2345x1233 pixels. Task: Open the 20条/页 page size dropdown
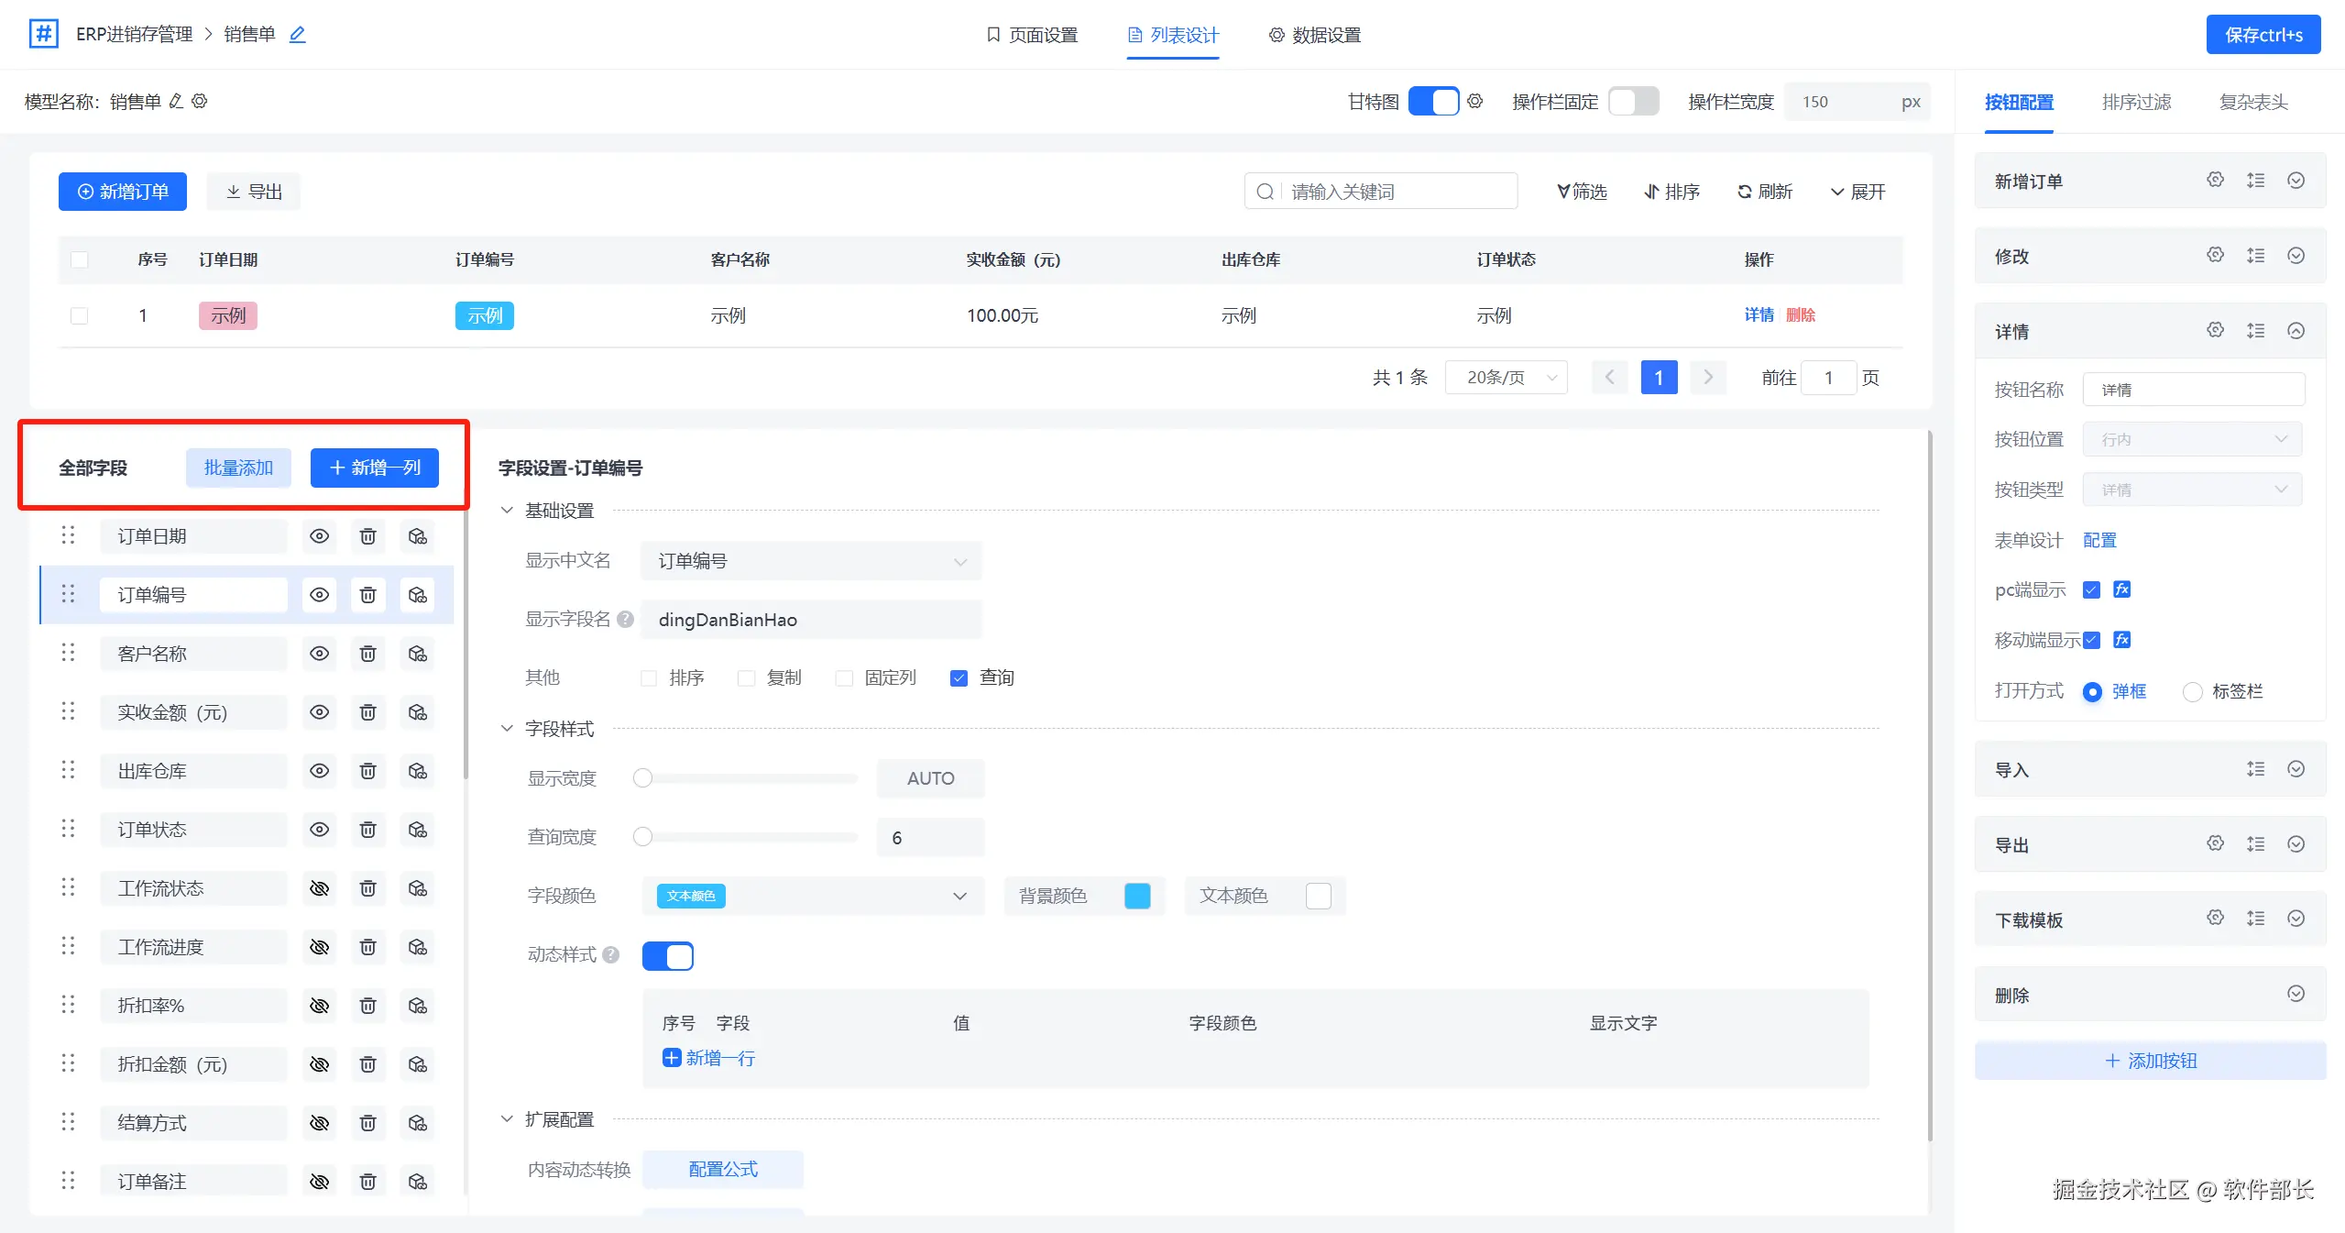tap(1507, 378)
